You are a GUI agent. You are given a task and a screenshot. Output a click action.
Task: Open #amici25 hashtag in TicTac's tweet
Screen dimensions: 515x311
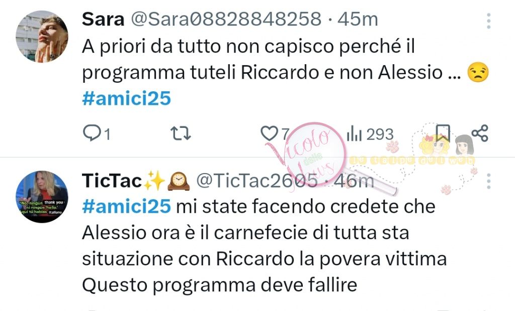(126, 207)
